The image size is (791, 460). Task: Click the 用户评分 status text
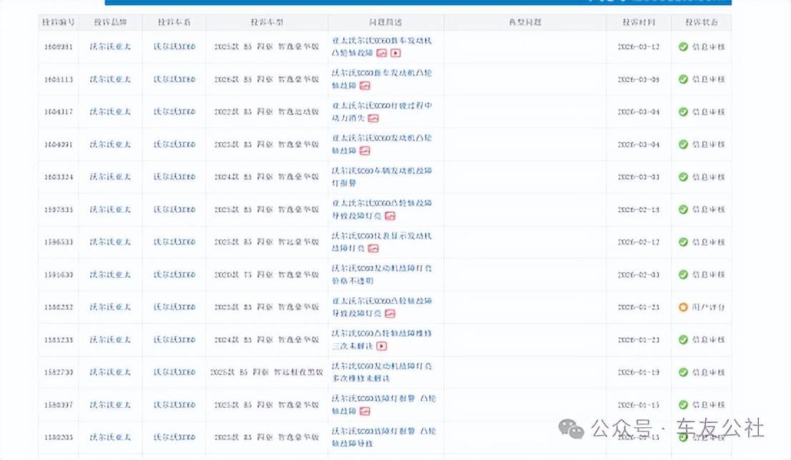[708, 307]
